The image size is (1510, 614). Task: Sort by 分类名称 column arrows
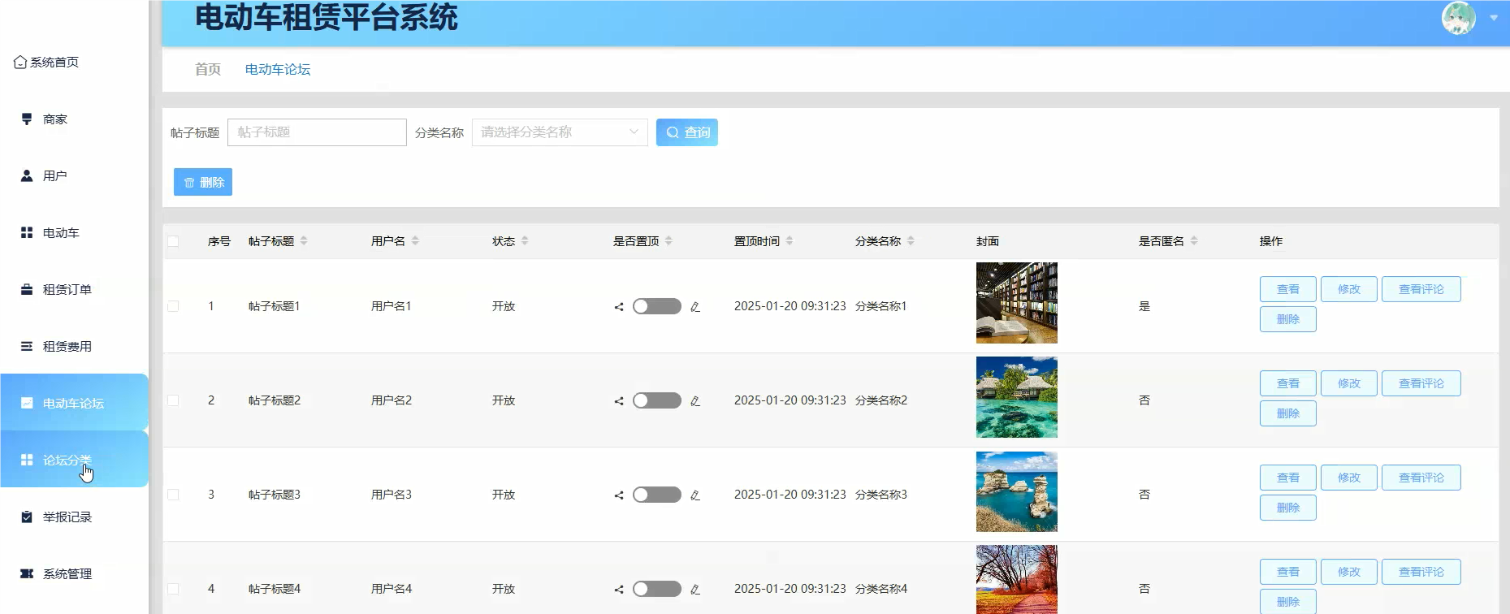pyautogui.click(x=911, y=241)
